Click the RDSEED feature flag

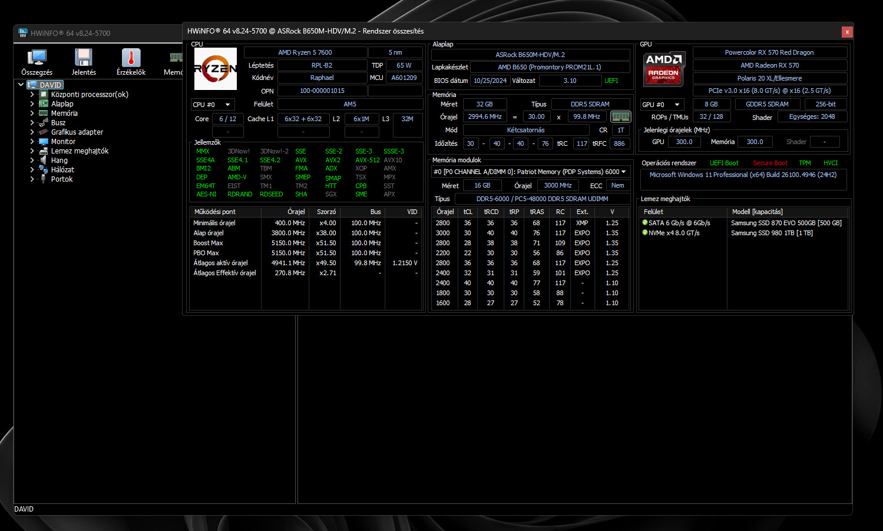click(x=271, y=194)
